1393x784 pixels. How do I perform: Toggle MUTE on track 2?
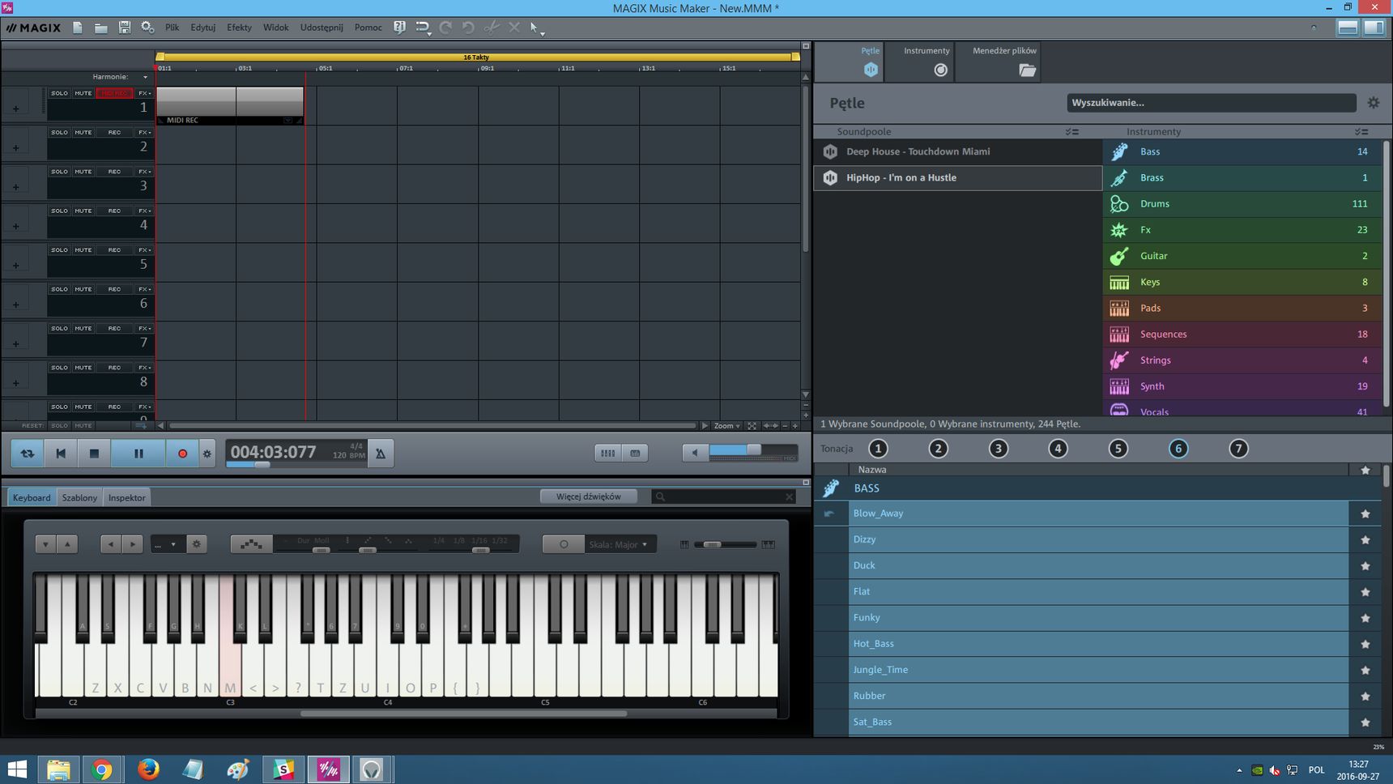click(x=83, y=132)
